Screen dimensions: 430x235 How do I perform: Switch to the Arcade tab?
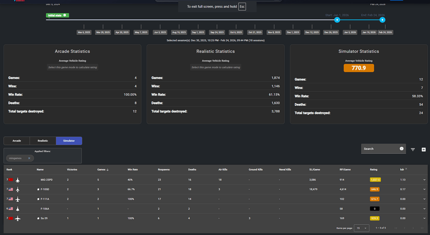click(17, 141)
